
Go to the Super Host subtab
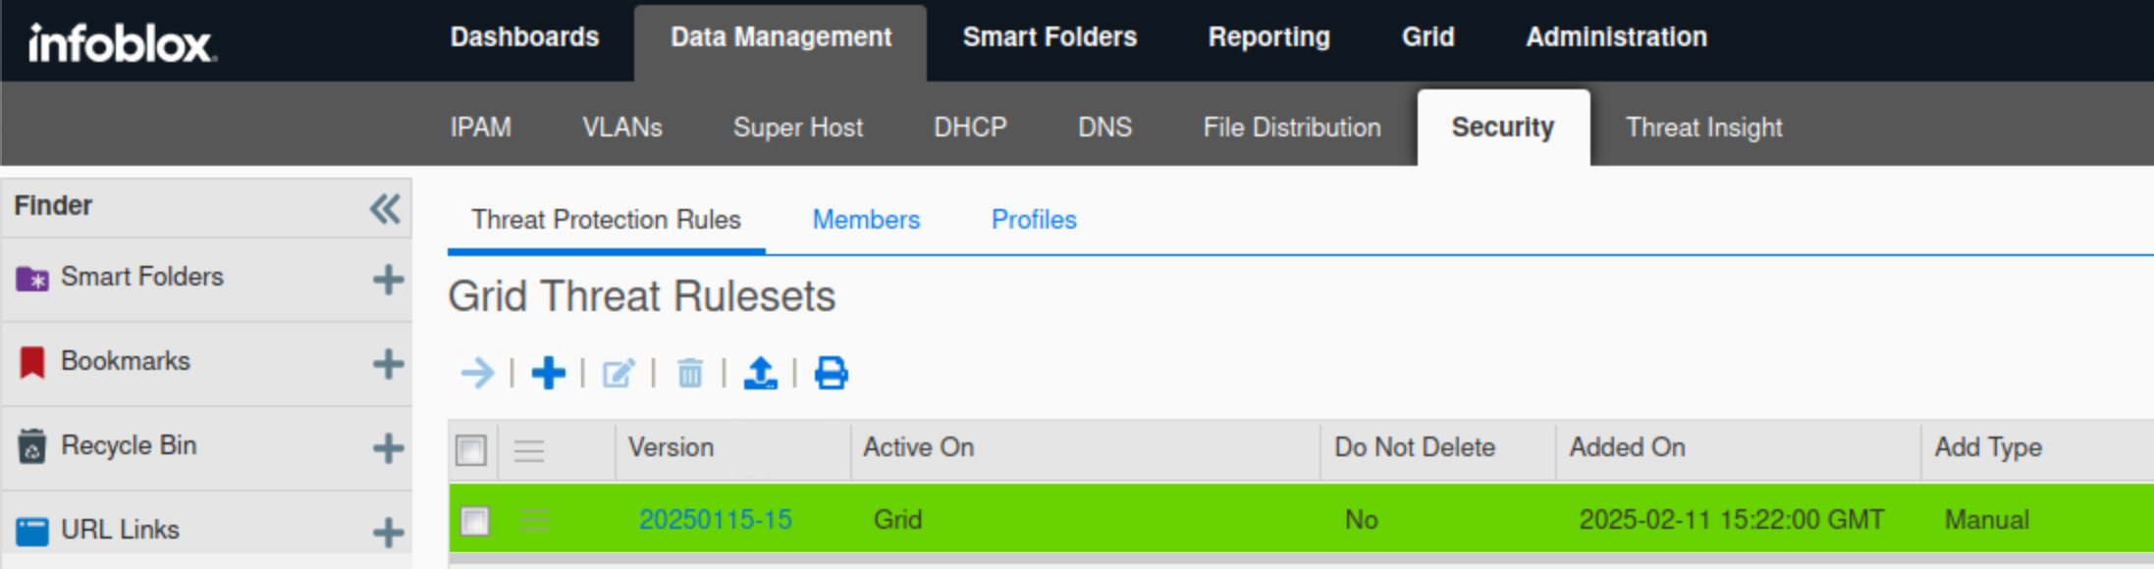(798, 128)
